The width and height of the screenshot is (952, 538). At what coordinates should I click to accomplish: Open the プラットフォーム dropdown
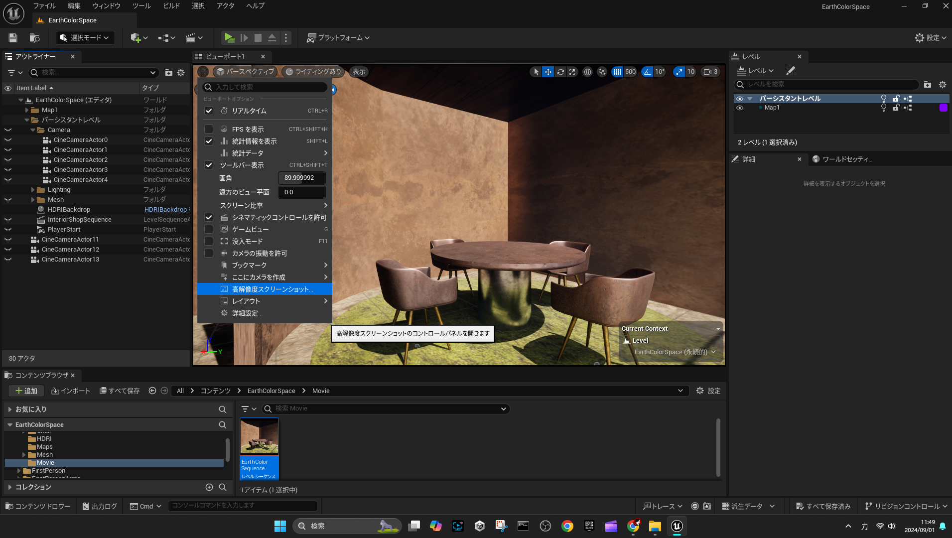click(338, 38)
